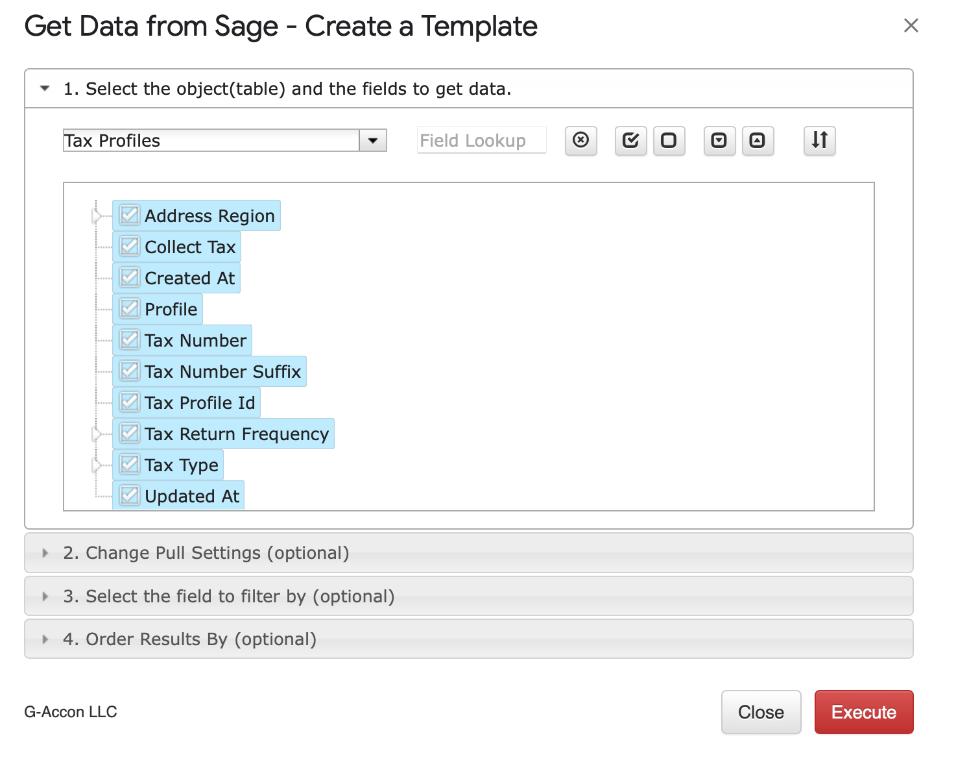Deselect the Updated At checkbox

pos(130,496)
